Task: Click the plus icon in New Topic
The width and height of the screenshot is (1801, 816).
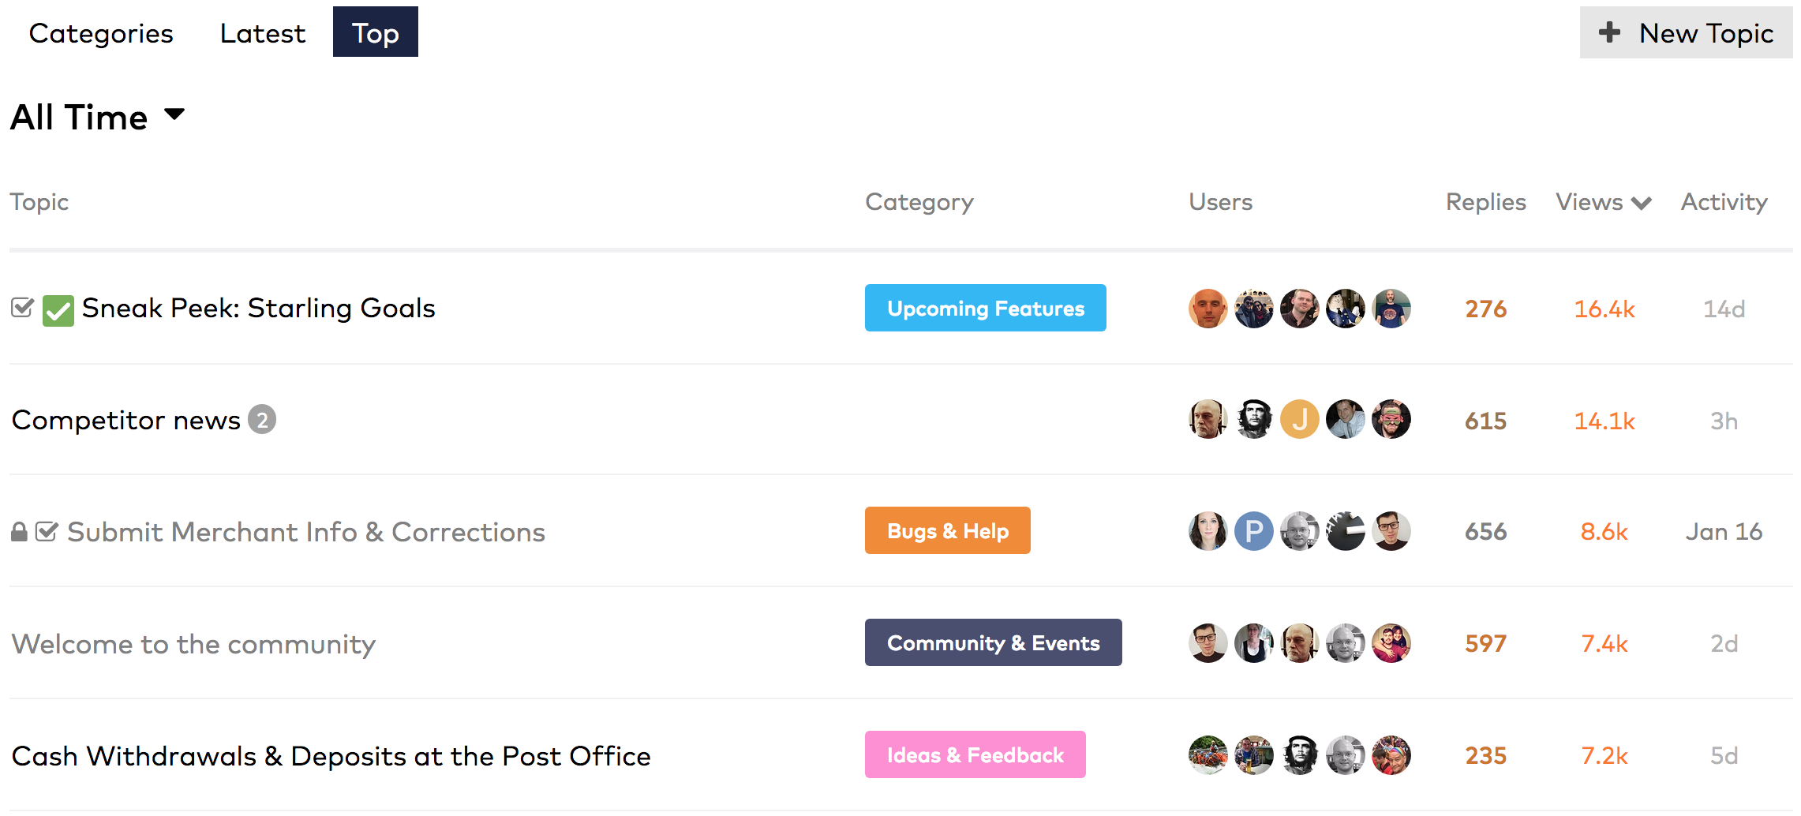Action: (x=1609, y=32)
